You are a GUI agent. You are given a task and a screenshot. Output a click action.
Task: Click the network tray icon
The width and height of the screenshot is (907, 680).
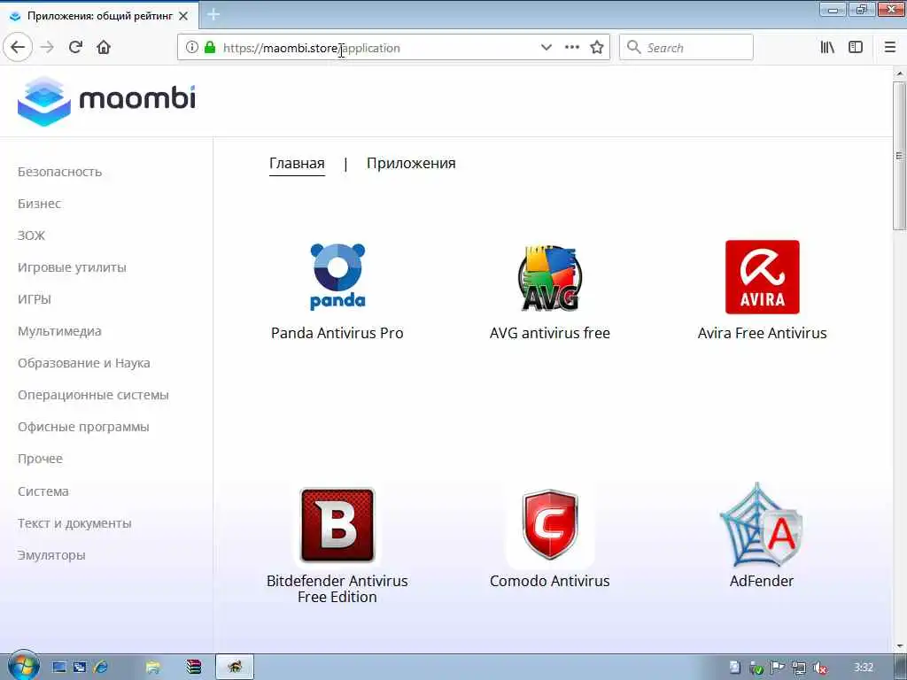pyautogui.click(x=799, y=668)
